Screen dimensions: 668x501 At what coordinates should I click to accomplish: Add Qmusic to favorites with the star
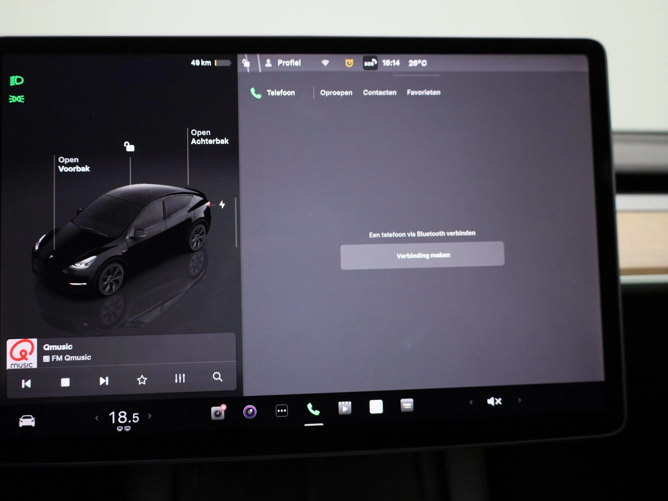142,380
